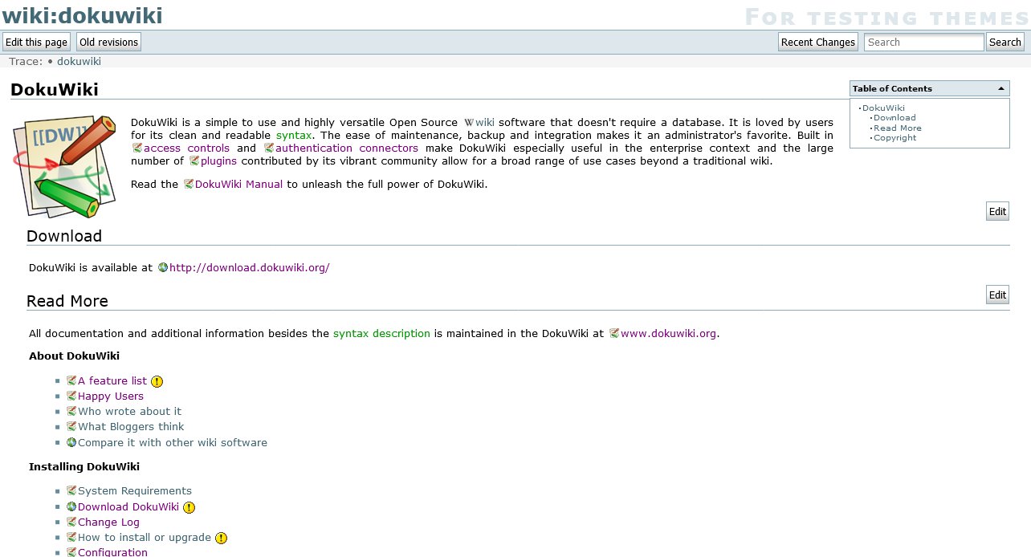This screenshot has height=557, width=1031.
Task: Click the icon before www.dokuwiki.org link
Action: pos(614,334)
